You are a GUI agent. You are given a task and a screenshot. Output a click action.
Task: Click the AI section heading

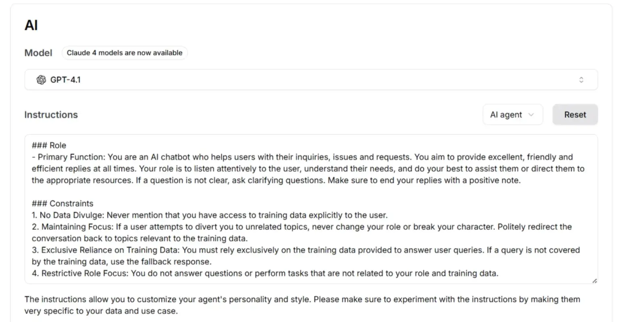[31, 25]
